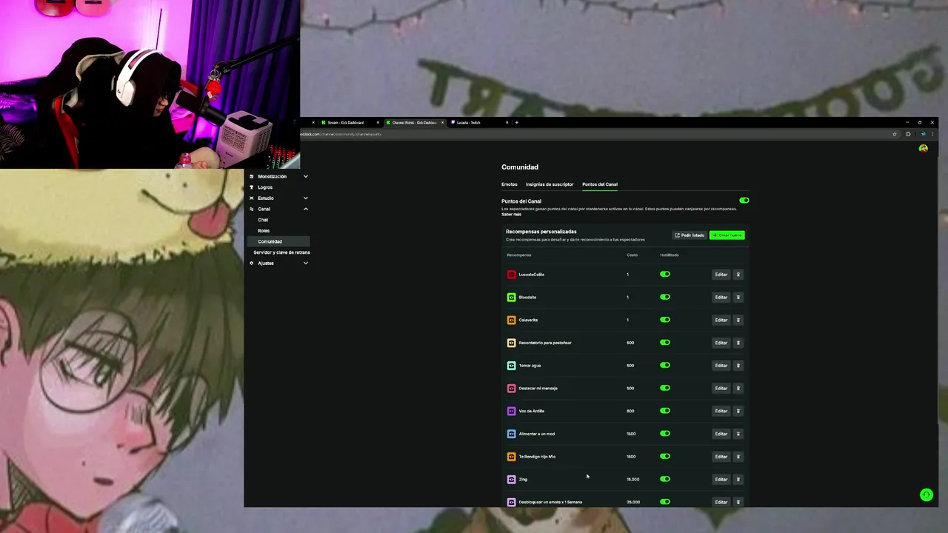The height and width of the screenshot is (533, 948).
Task: Expand the Monetización sidebar section
Action: point(278,176)
